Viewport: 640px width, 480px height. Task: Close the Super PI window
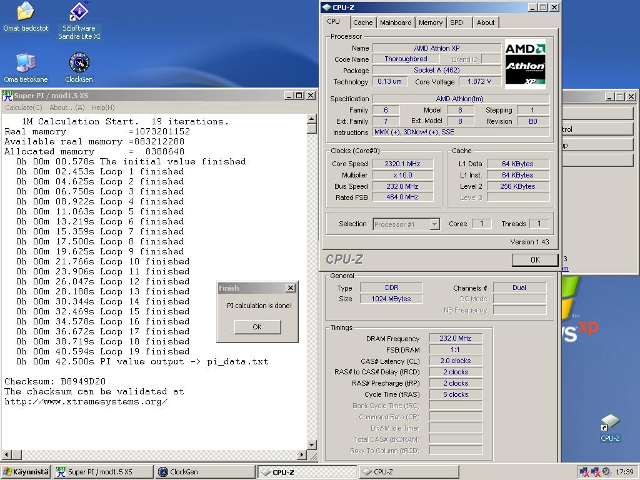click(x=311, y=96)
